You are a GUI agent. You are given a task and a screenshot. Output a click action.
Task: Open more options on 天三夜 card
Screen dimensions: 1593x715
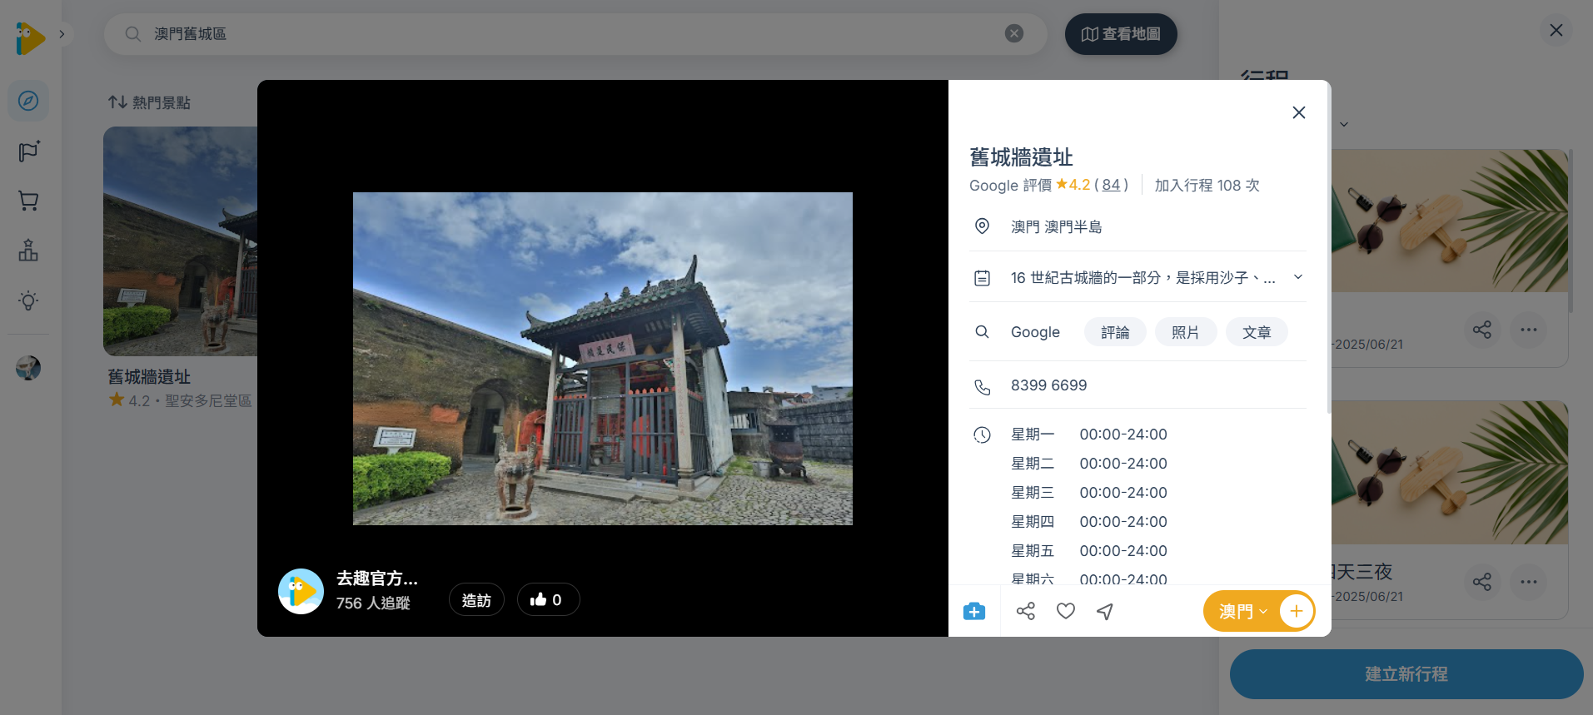click(x=1529, y=582)
